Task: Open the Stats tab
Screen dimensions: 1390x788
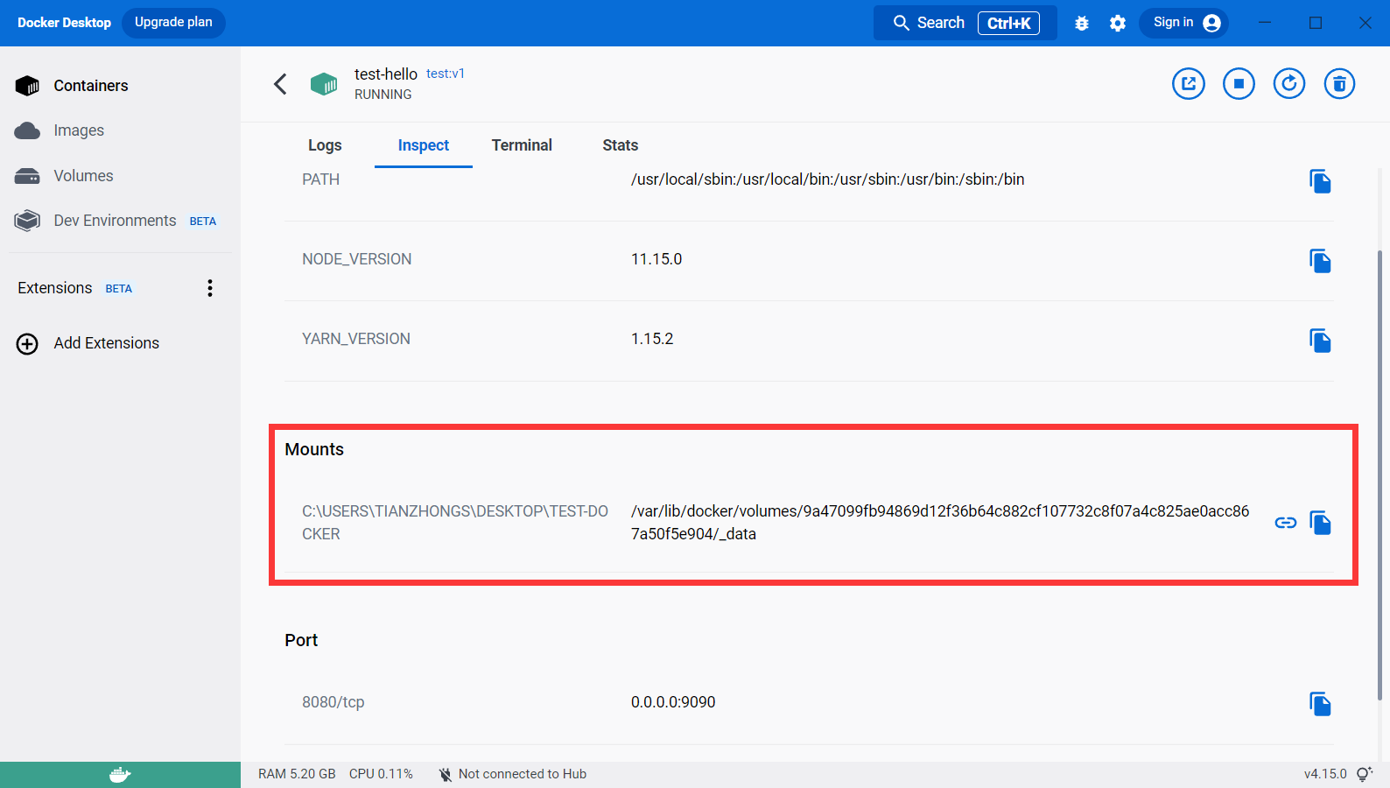Action: coord(620,145)
